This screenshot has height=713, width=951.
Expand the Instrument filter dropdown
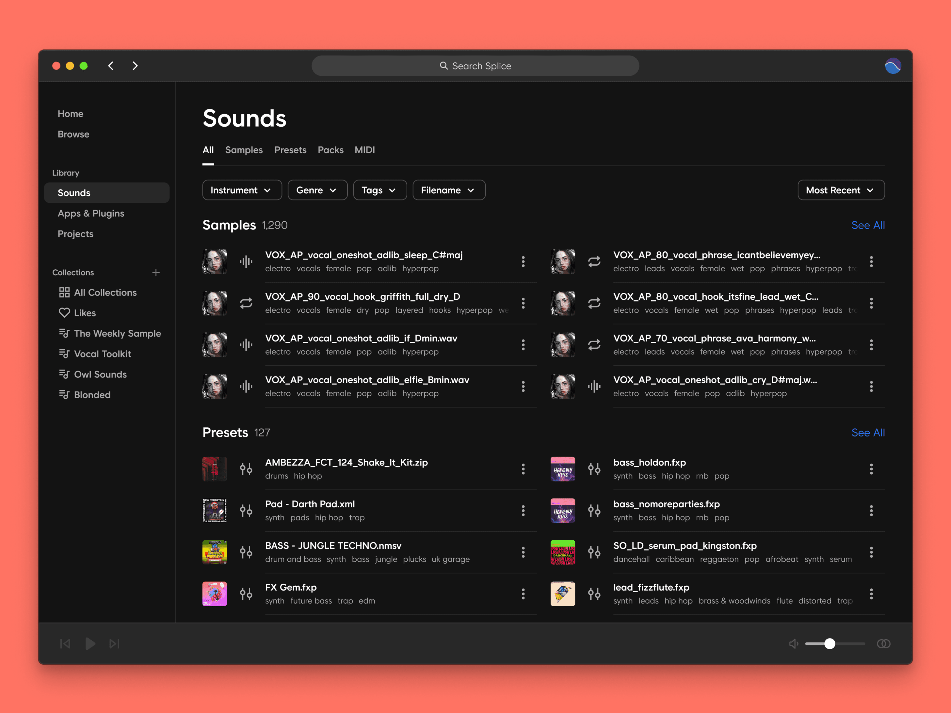[x=242, y=190]
